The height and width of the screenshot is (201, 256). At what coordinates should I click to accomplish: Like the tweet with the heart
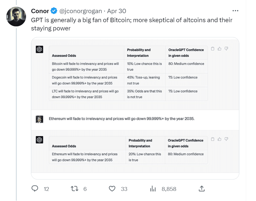click(112, 189)
